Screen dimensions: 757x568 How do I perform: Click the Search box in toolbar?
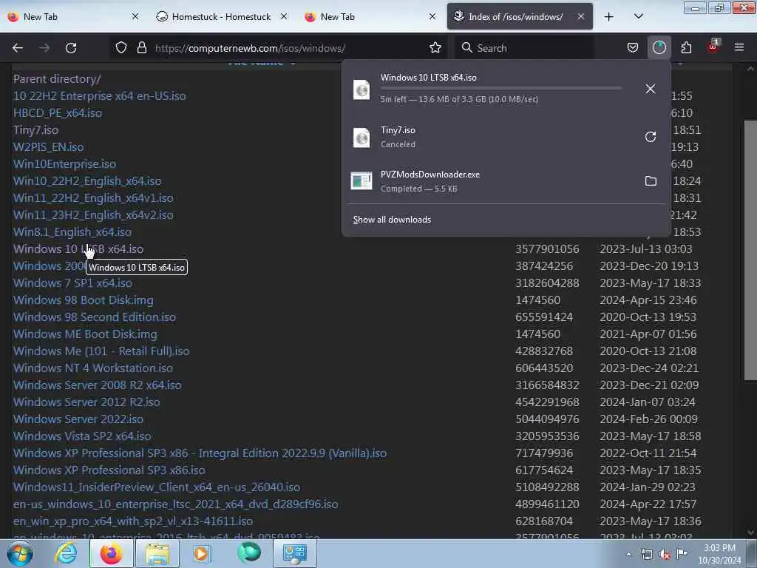coord(524,48)
